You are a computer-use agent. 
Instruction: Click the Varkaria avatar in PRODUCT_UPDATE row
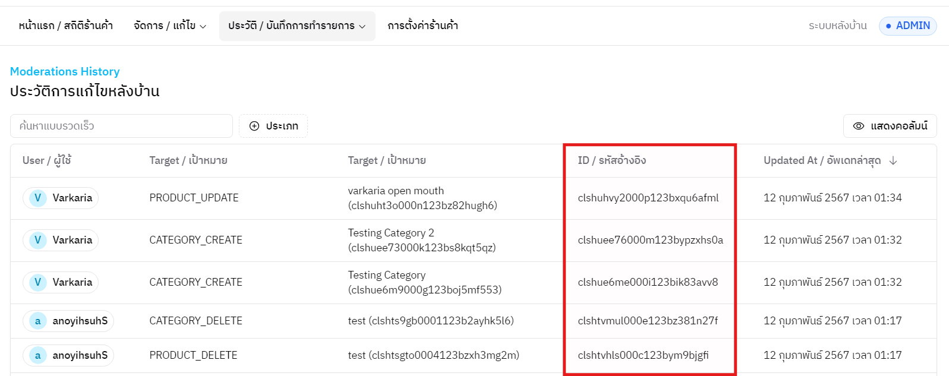pos(38,198)
